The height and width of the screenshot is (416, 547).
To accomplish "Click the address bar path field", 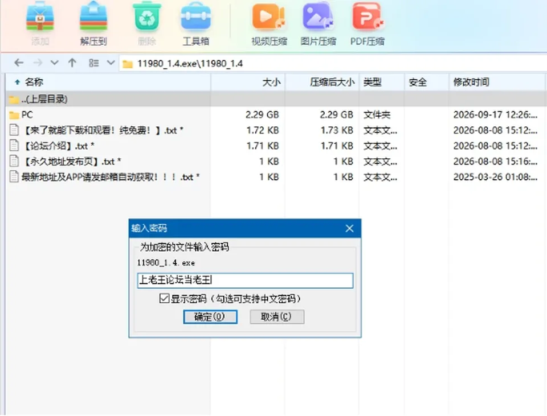I will (x=333, y=63).
